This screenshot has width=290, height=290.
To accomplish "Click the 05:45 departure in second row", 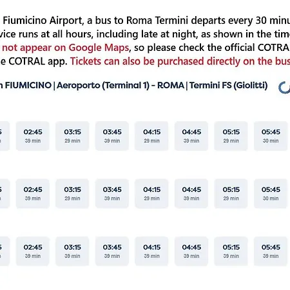I will (271, 193).
